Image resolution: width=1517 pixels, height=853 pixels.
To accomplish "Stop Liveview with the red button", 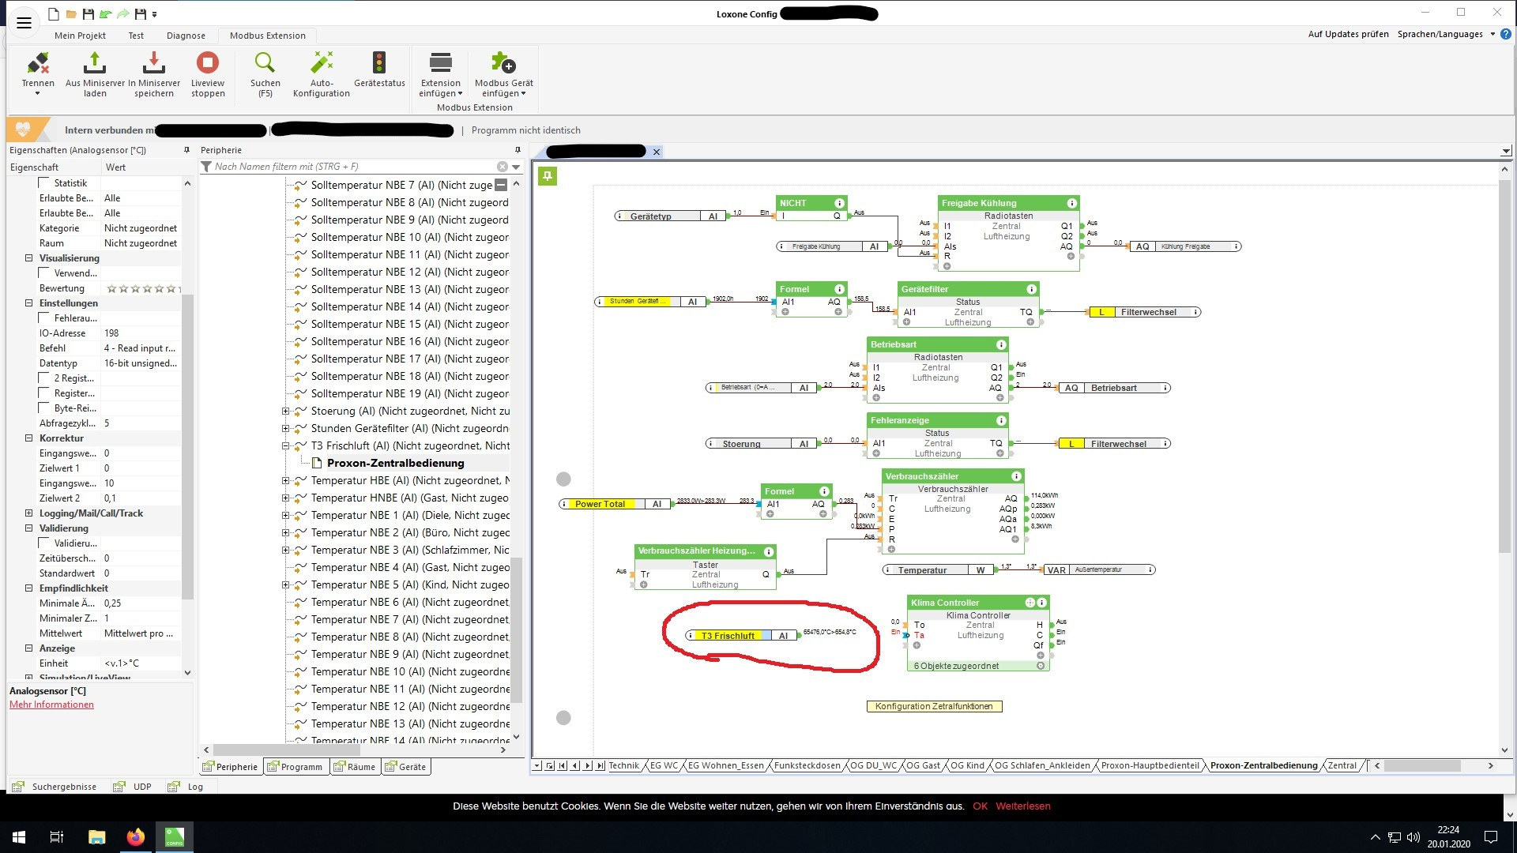I will click(208, 63).
